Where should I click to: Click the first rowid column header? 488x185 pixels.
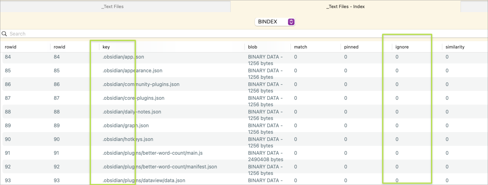11,47
